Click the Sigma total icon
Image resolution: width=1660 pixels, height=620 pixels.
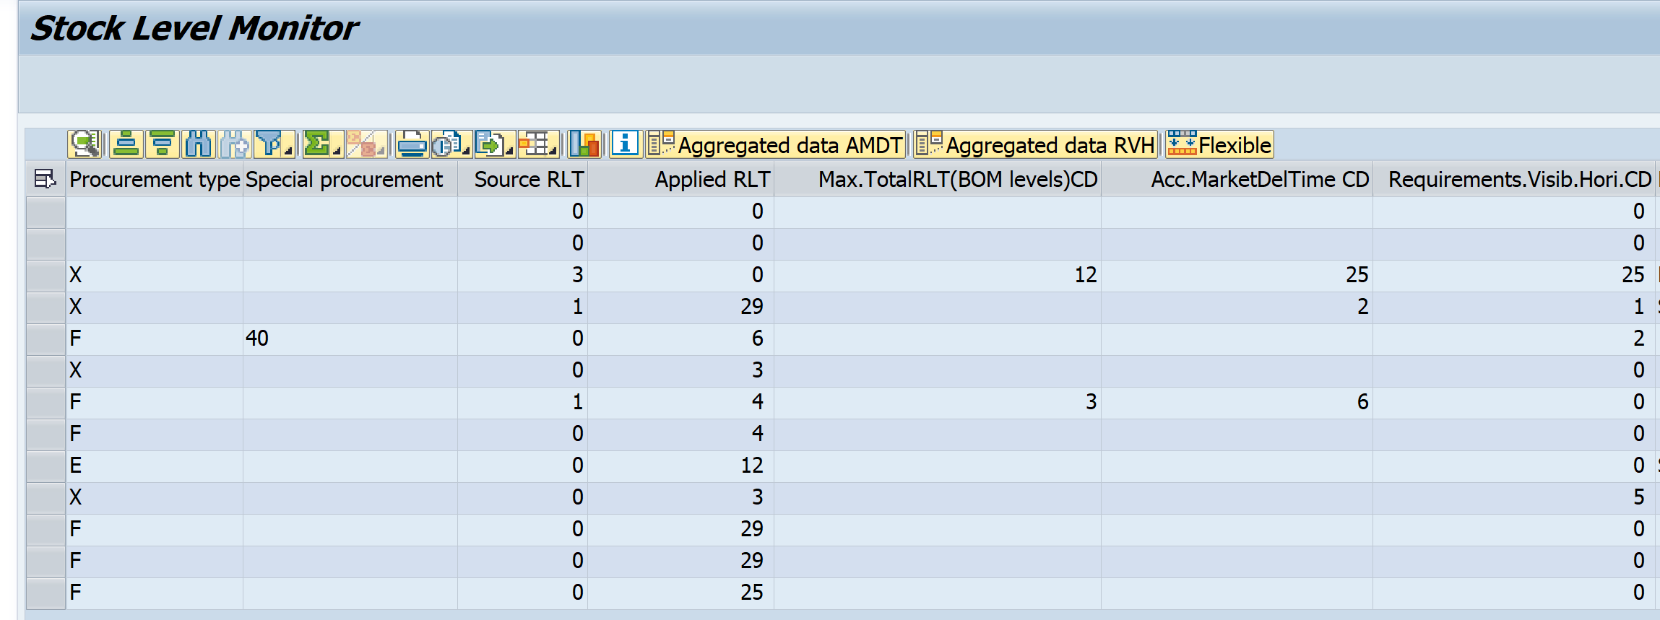(316, 144)
